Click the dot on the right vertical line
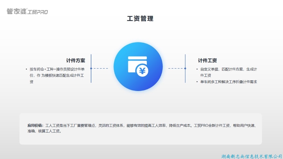 (185, 68)
